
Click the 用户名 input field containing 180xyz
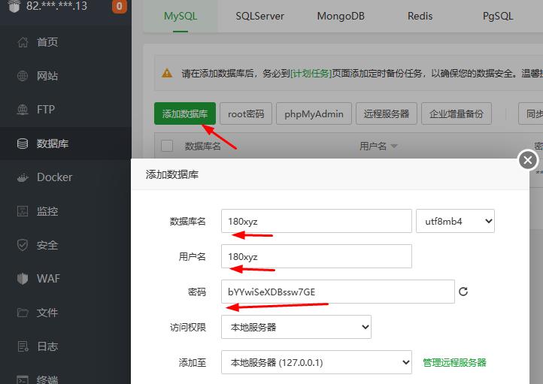[317, 256]
